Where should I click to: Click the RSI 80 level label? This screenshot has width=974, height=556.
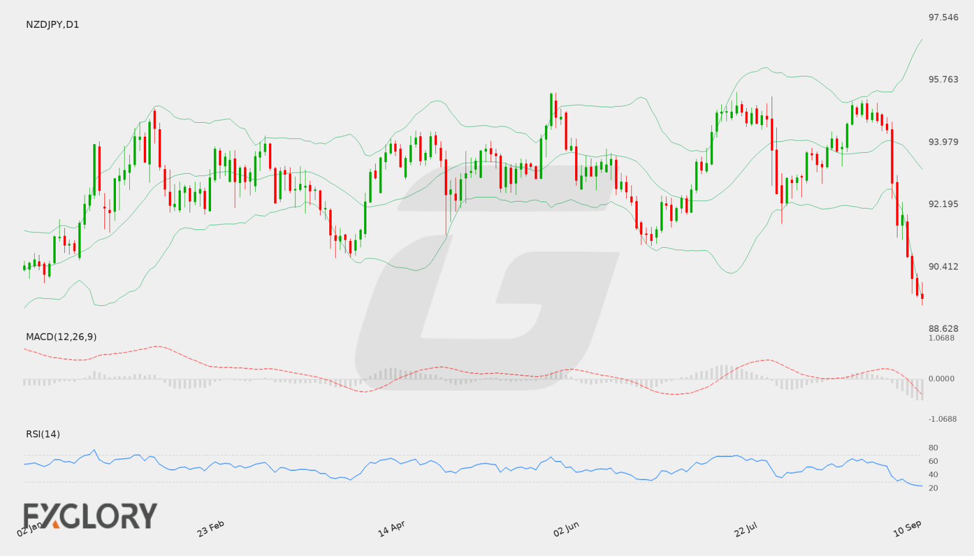coord(933,448)
